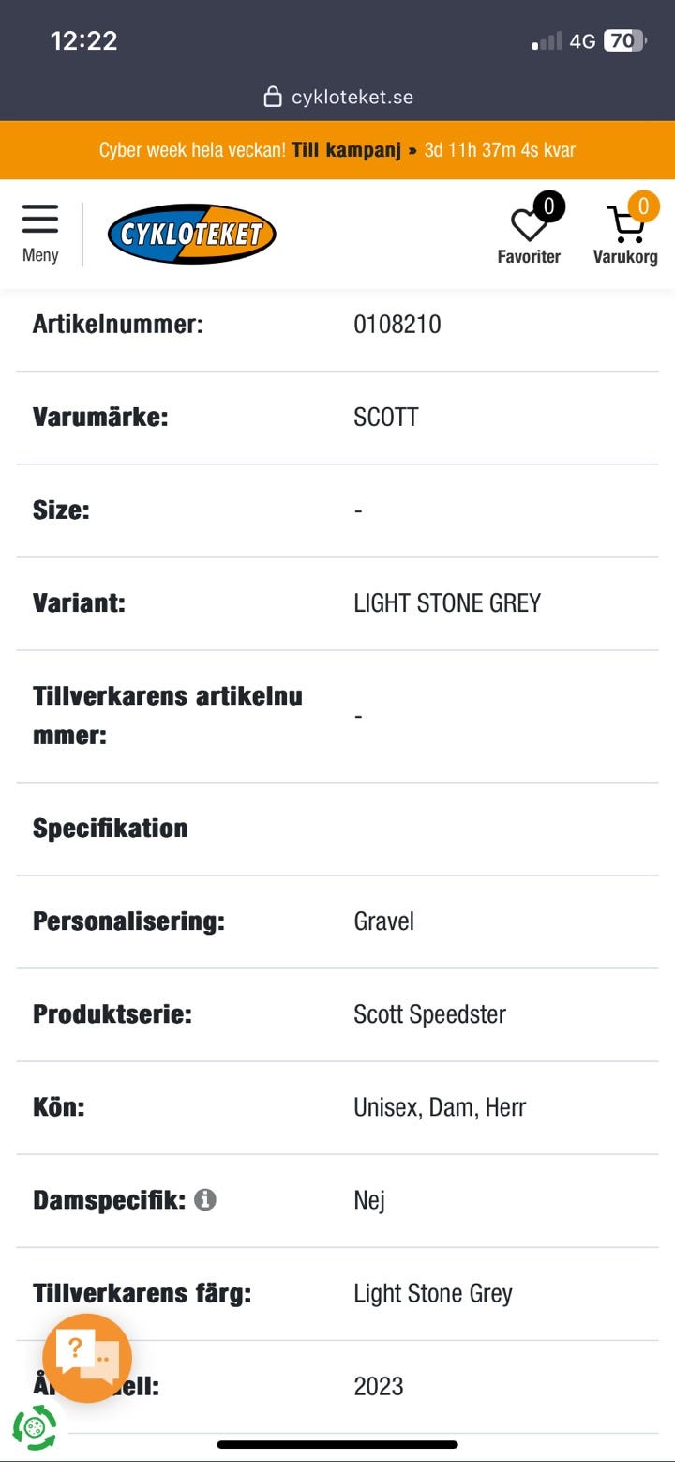Tap the Specifikation section header
Screen dimensions: 675x1462
click(111, 828)
